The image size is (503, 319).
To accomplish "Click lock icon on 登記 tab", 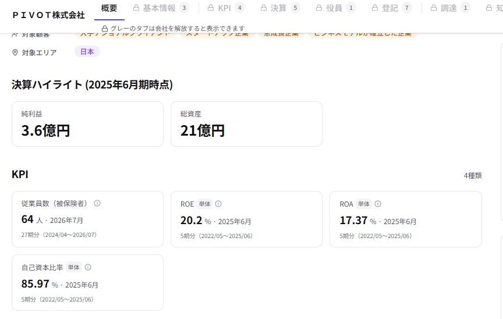I will click(x=375, y=8).
